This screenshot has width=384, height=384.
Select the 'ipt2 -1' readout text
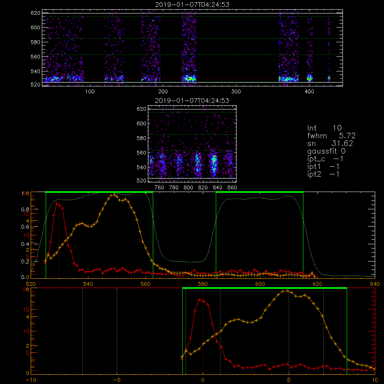tap(323, 174)
